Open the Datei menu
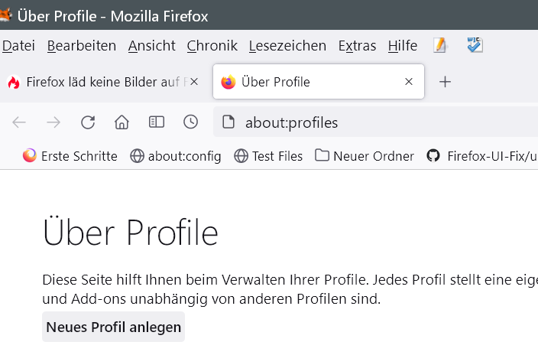 pyautogui.click(x=18, y=46)
